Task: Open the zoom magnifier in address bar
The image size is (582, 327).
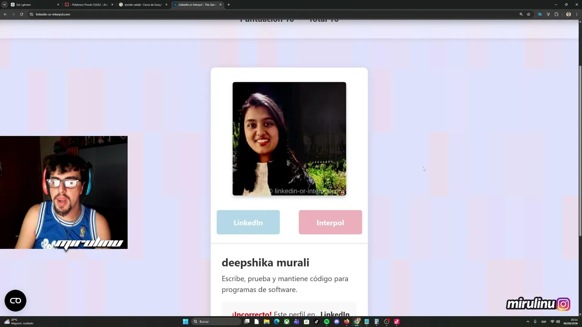Action: pos(521,14)
